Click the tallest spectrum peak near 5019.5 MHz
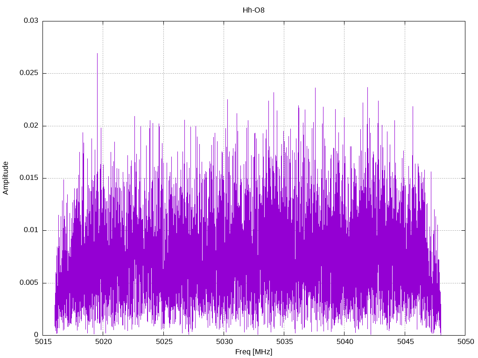The height and width of the screenshot is (358, 478). click(97, 54)
